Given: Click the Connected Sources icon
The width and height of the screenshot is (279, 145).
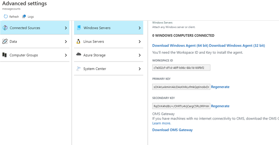Looking at the screenshot, I should point(5,28).
